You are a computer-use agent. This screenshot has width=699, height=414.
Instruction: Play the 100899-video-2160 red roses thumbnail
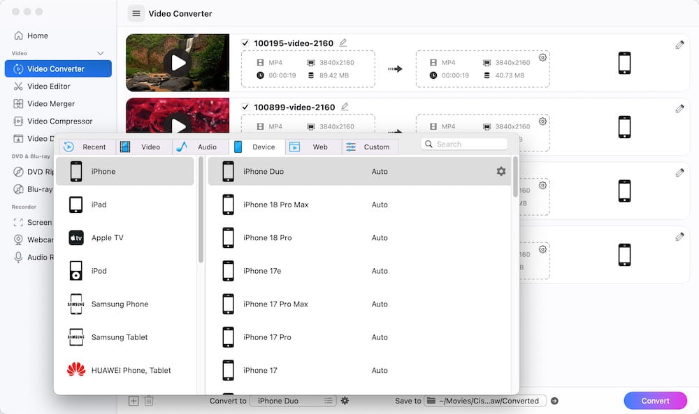[178, 125]
